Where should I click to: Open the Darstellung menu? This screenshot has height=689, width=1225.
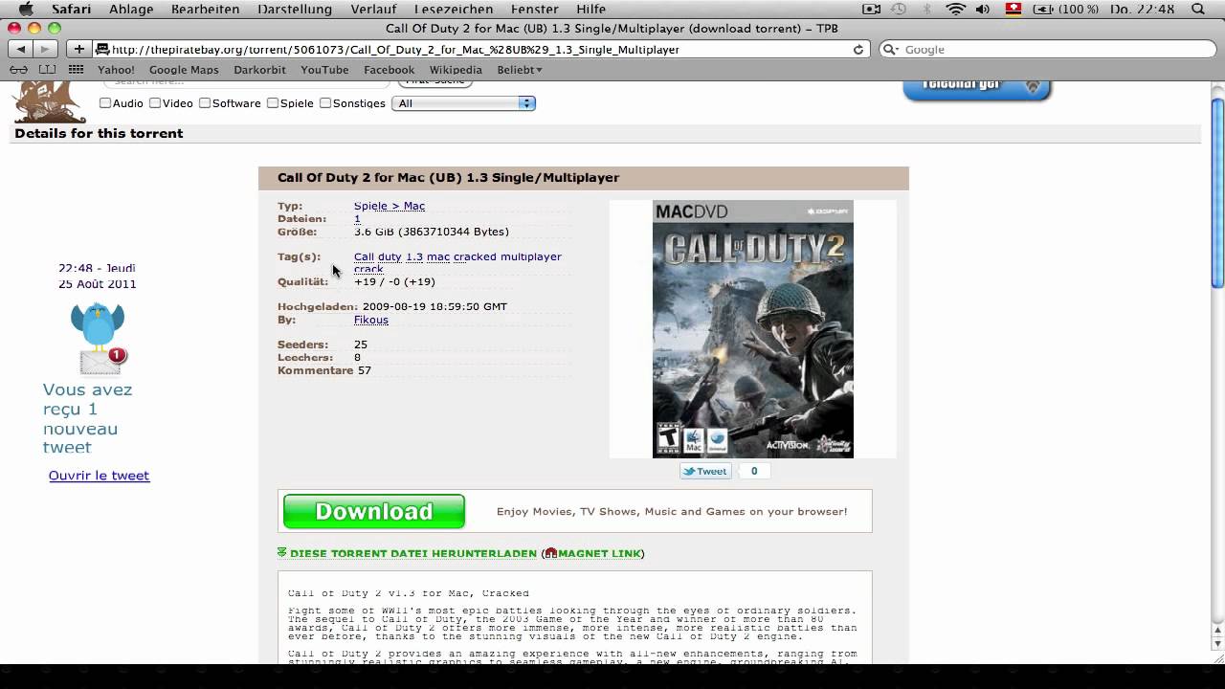295,9
